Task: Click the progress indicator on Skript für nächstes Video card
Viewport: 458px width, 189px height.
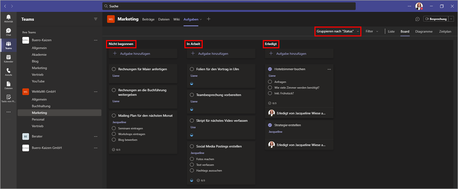Action: point(192,135)
